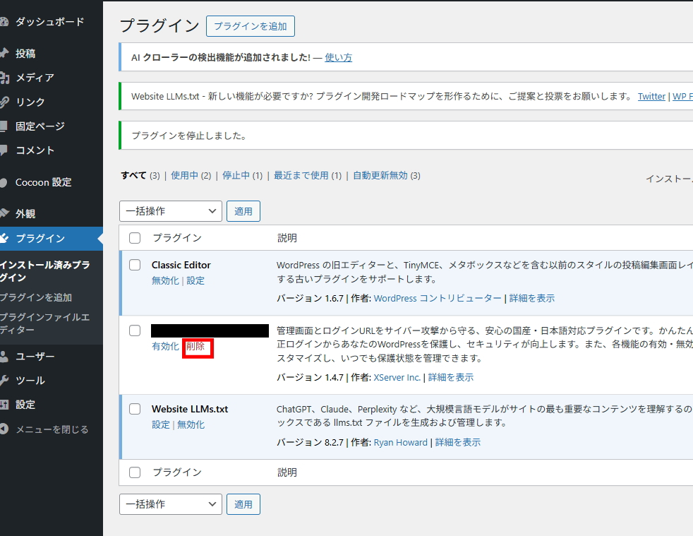Click 無効化 link under Classic Editor
The height and width of the screenshot is (536, 693).
tap(165, 280)
